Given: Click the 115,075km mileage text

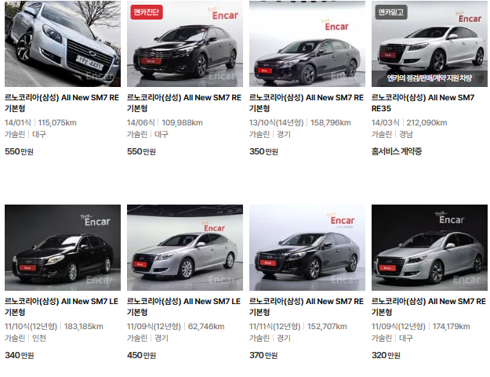Looking at the screenshot, I should click(57, 123).
